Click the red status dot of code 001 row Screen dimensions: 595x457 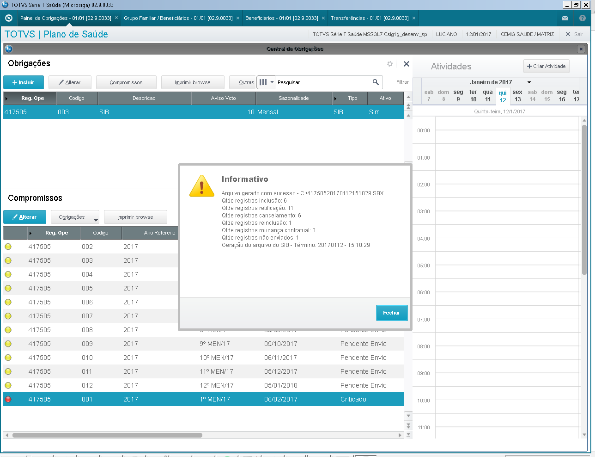[x=8, y=399]
